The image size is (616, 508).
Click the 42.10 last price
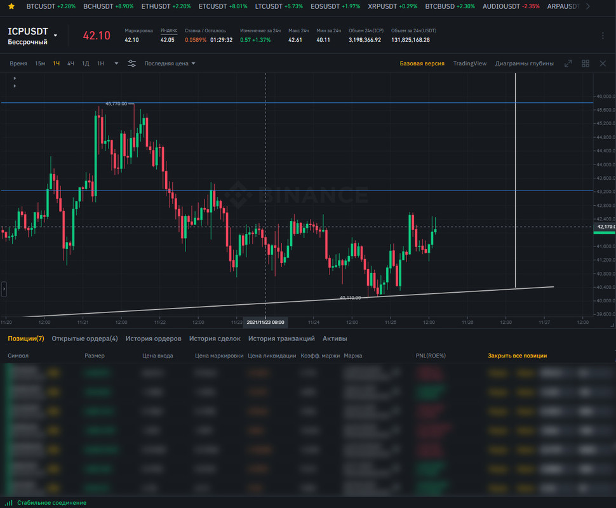click(x=97, y=36)
